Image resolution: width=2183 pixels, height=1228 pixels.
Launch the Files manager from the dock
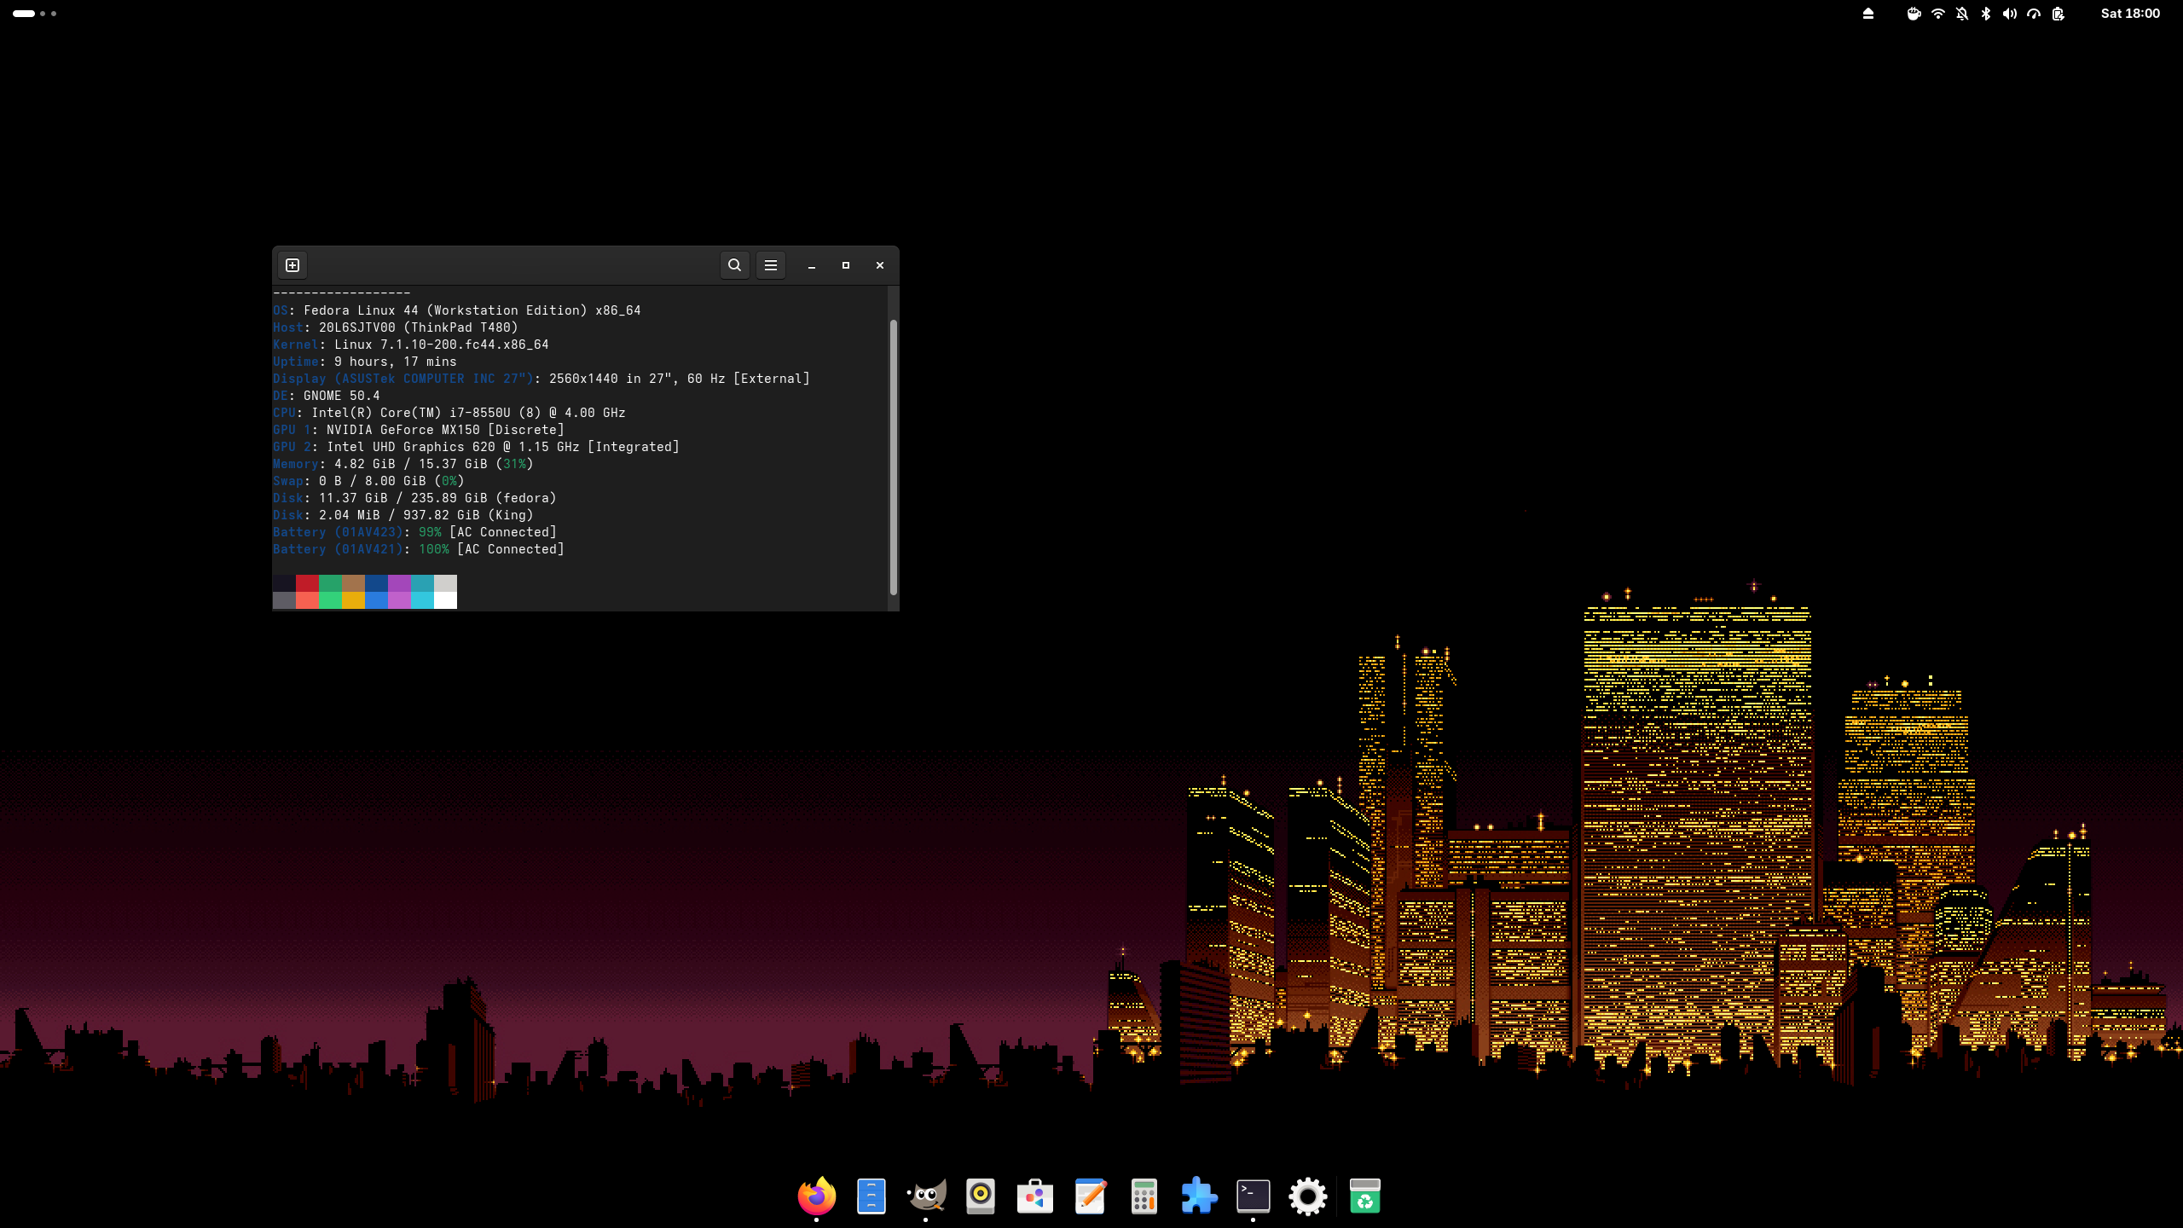(x=871, y=1196)
